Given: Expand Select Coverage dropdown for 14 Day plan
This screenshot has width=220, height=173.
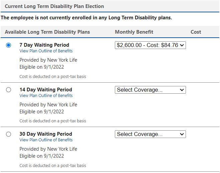Looking at the screenshot, I should [150, 90].
